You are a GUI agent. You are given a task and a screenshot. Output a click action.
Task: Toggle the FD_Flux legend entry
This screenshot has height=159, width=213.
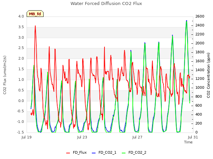76,152
